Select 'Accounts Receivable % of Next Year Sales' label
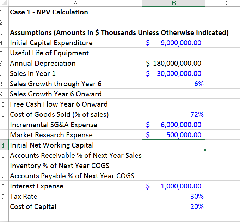Screen dimensions: 240x222 (x=76, y=155)
